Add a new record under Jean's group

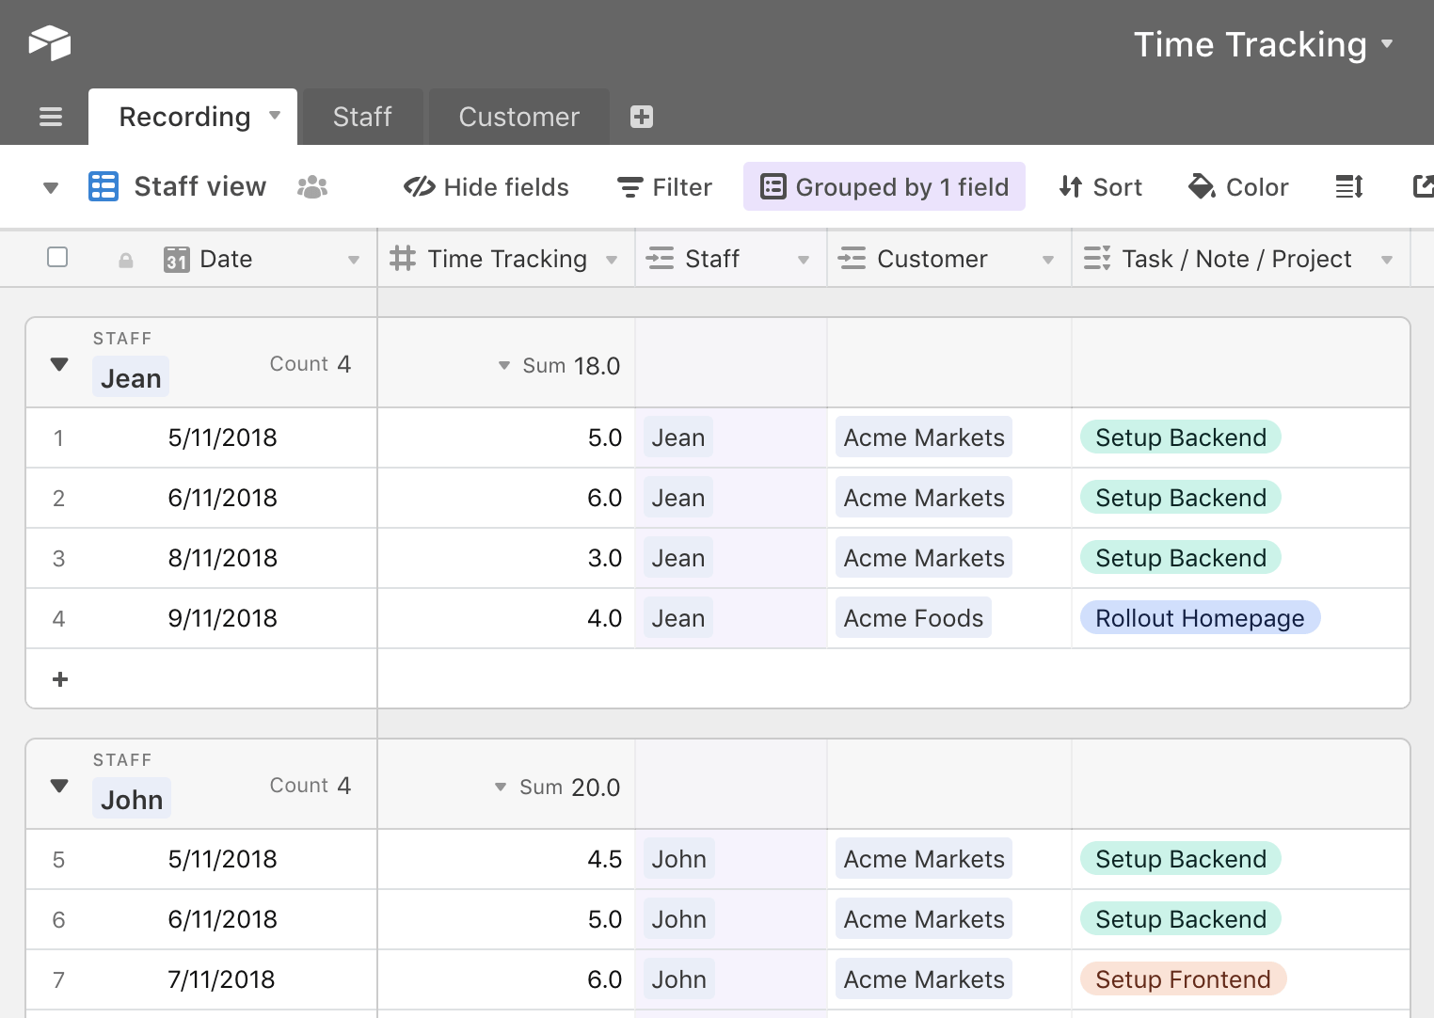pos(59,678)
